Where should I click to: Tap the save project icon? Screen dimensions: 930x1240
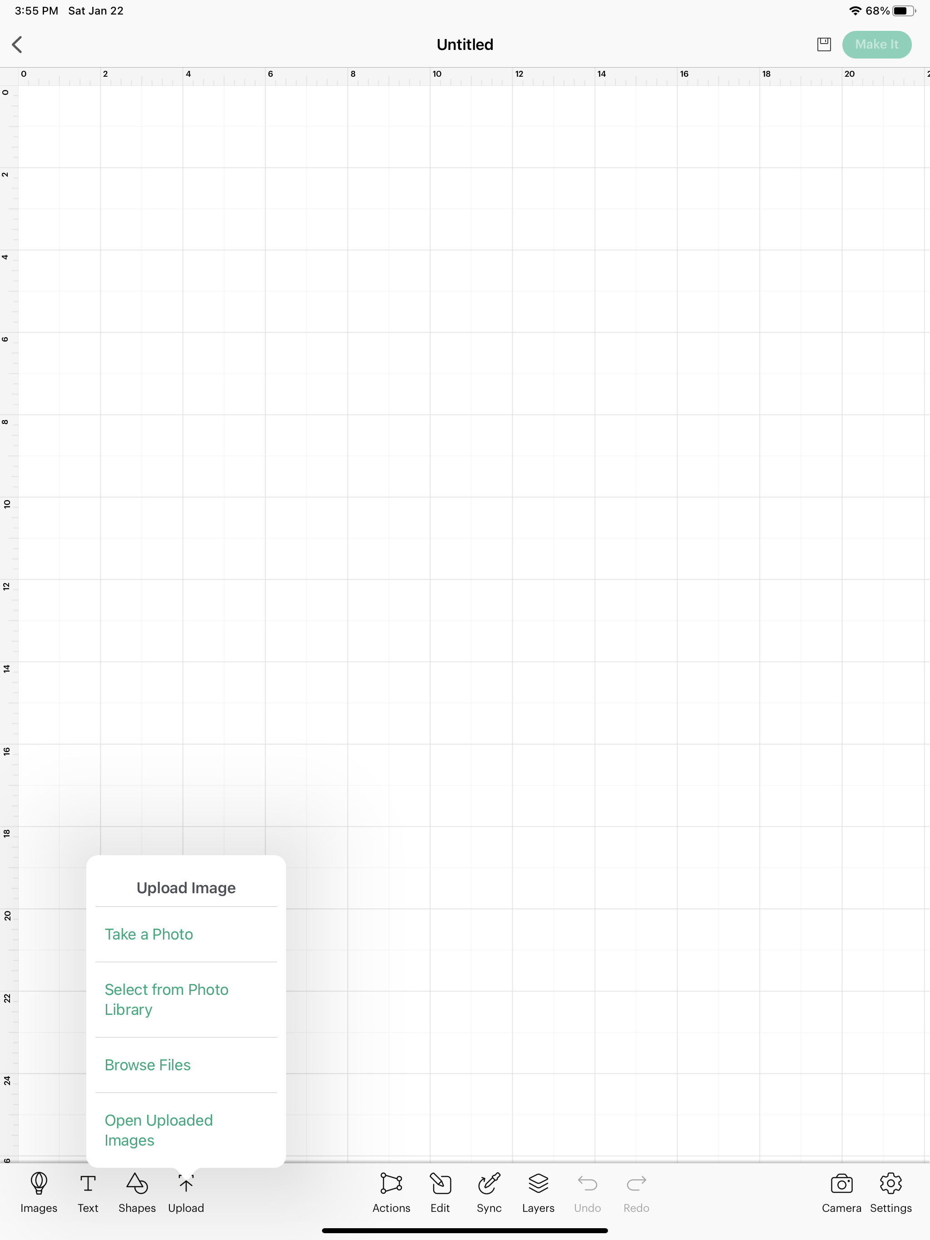pyautogui.click(x=824, y=44)
